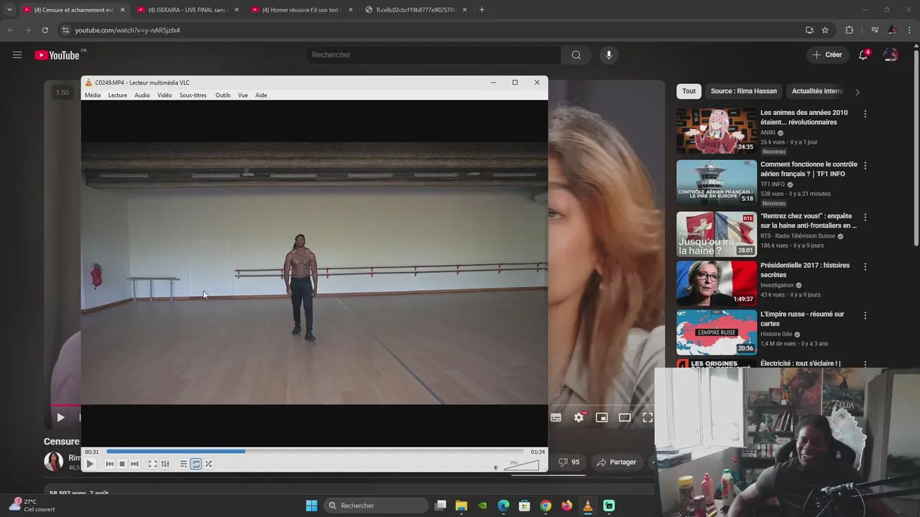
Task: Skip to next media in VLC
Action: click(x=134, y=464)
